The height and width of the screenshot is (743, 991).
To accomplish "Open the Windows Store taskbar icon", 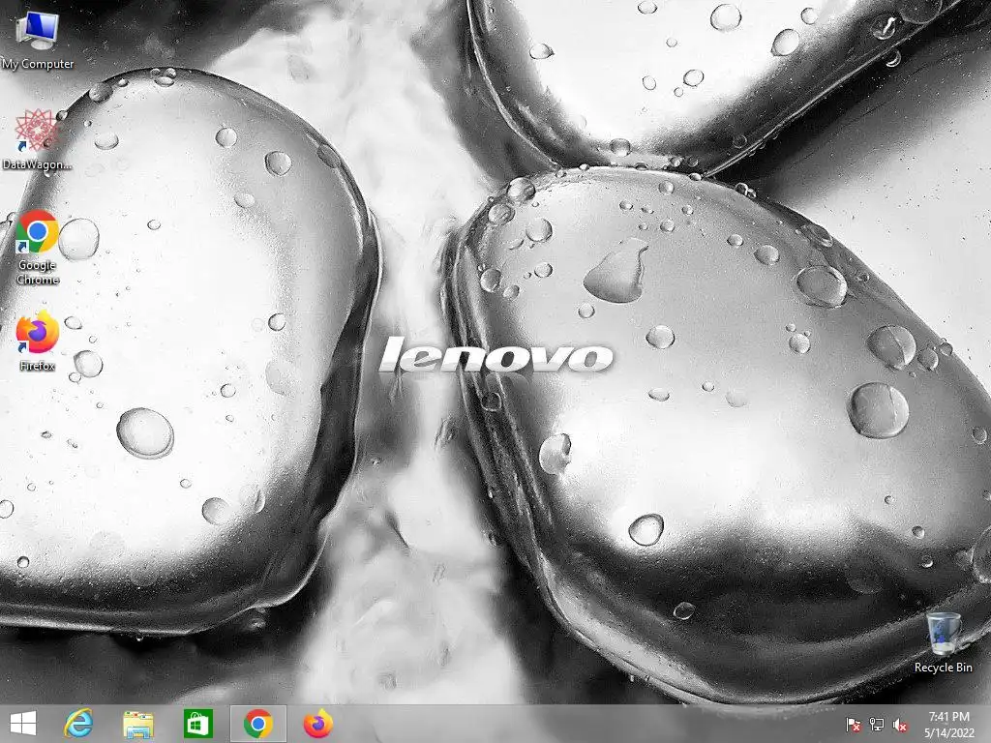I will click(197, 724).
